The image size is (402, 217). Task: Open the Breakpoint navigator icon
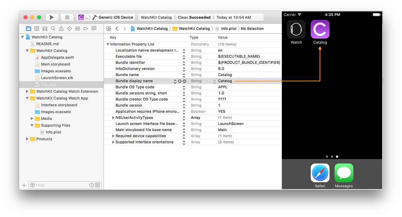pyautogui.click(x=86, y=29)
